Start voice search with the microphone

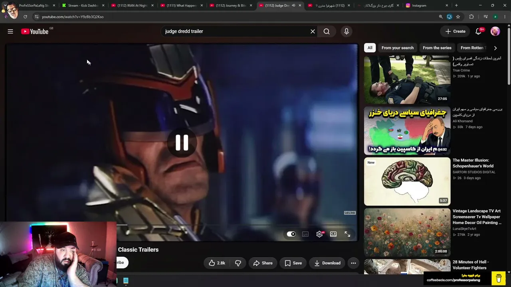[347, 31]
